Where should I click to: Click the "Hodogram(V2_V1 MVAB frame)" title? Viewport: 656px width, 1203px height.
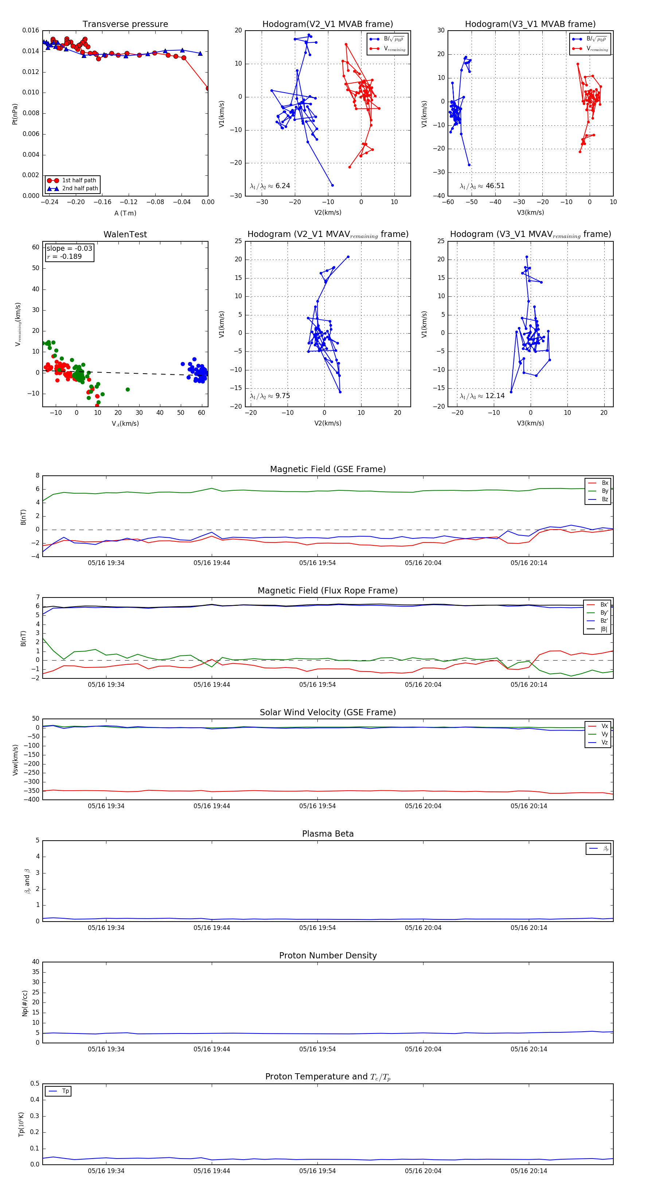[328, 24]
